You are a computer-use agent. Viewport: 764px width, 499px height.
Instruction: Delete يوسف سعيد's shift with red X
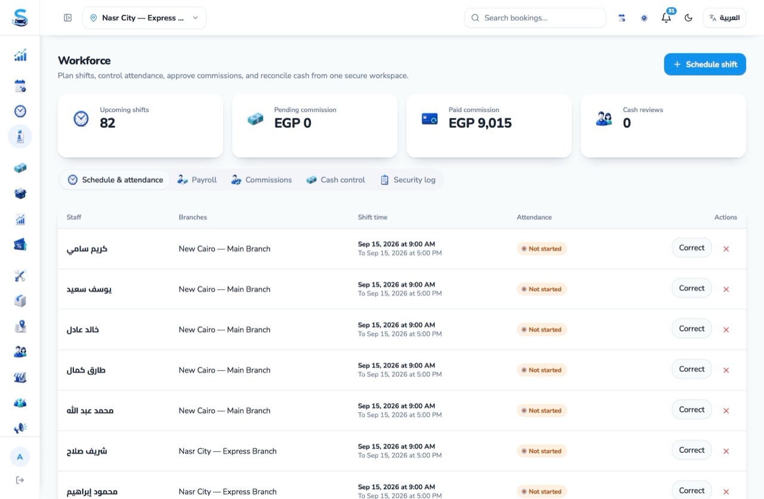pyautogui.click(x=726, y=289)
